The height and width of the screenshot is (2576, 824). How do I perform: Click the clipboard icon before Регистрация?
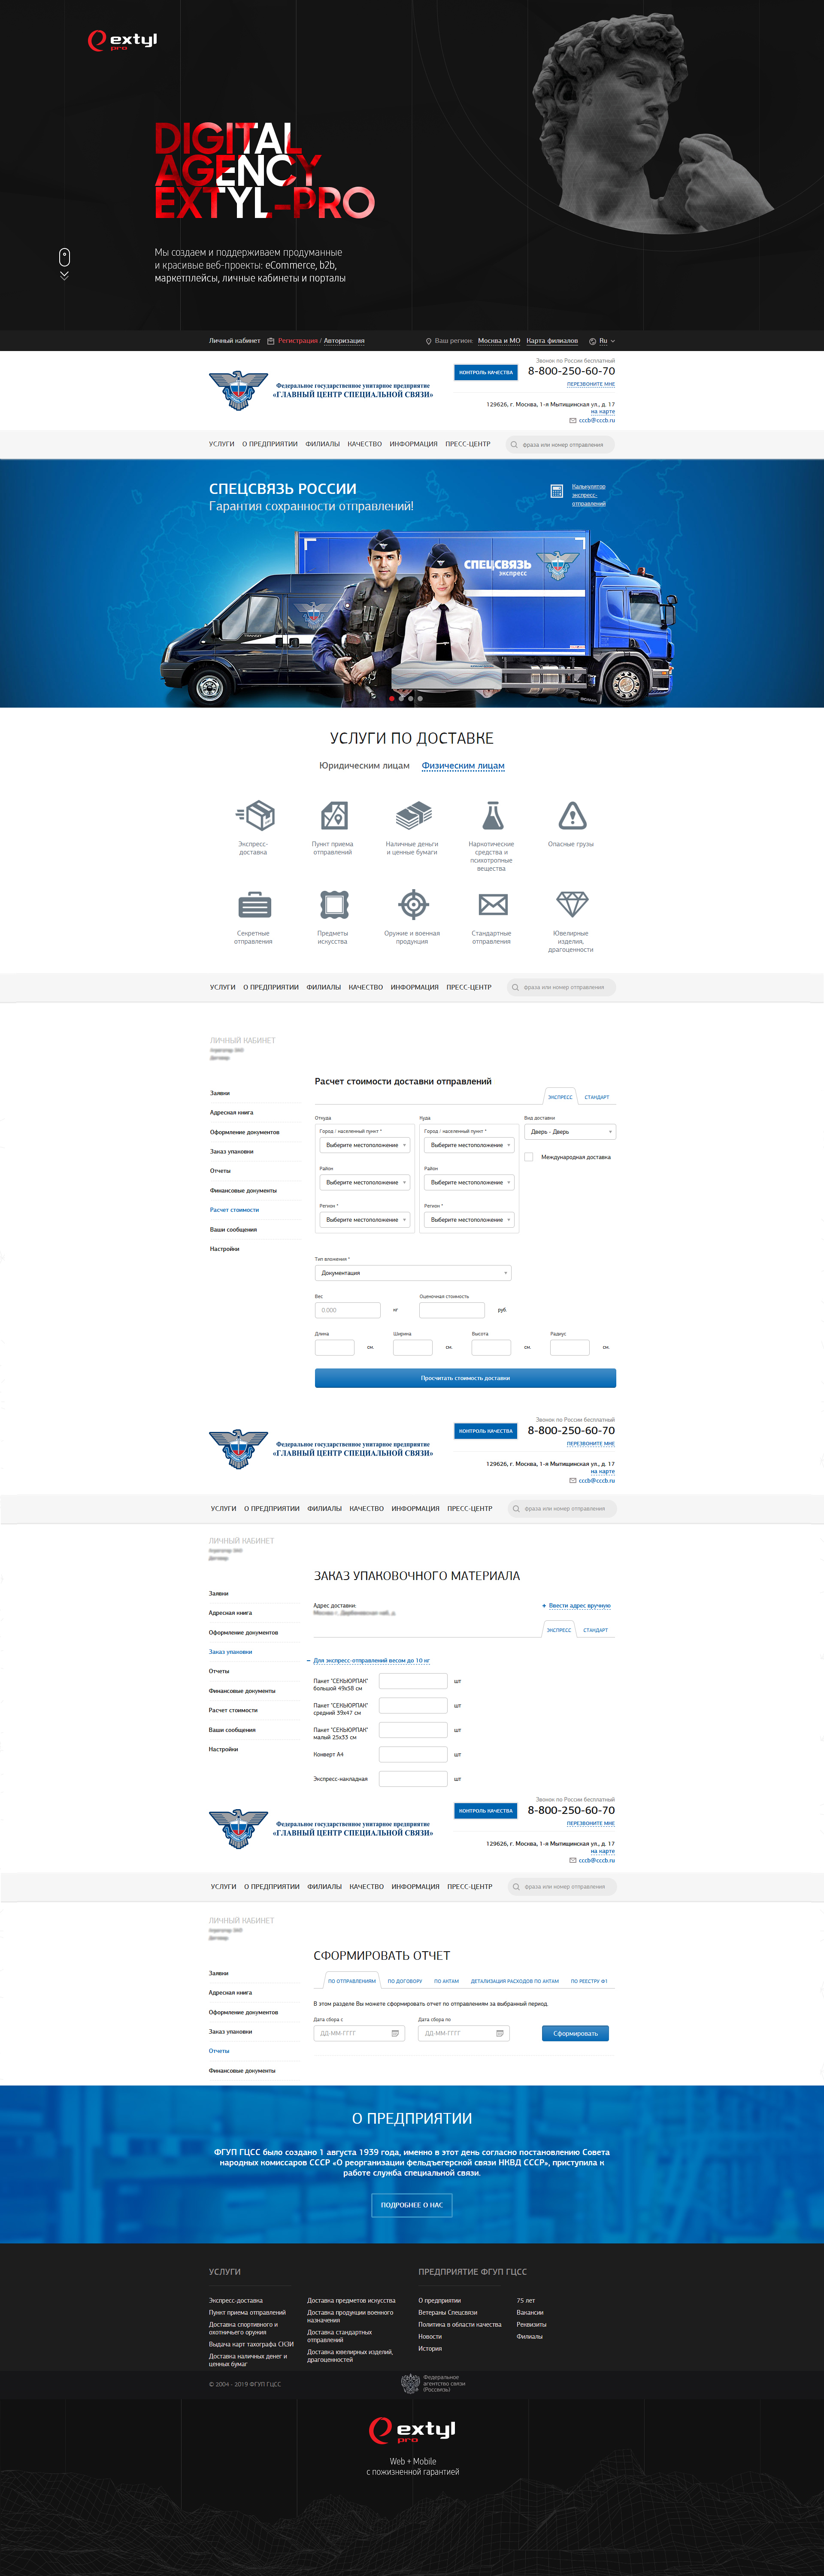(x=270, y=341)
